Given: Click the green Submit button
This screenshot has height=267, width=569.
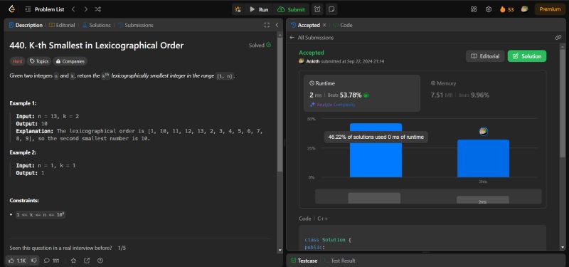Looking at the screenshot, I should tap(292, 9).
